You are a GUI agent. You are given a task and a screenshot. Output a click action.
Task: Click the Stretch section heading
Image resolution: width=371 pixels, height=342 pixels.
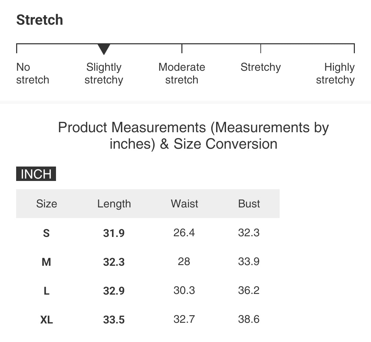(40, 20)
